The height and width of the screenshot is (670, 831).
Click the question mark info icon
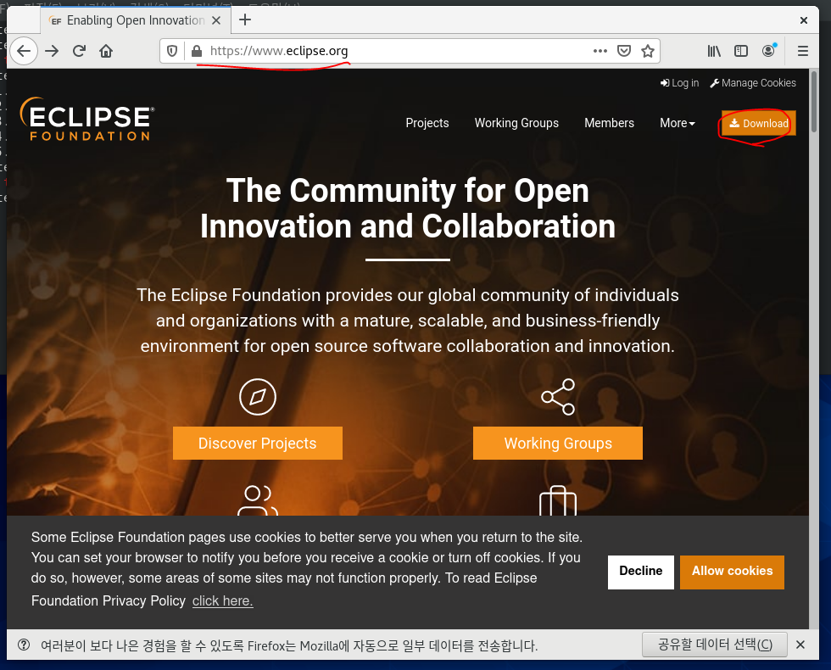24,645
